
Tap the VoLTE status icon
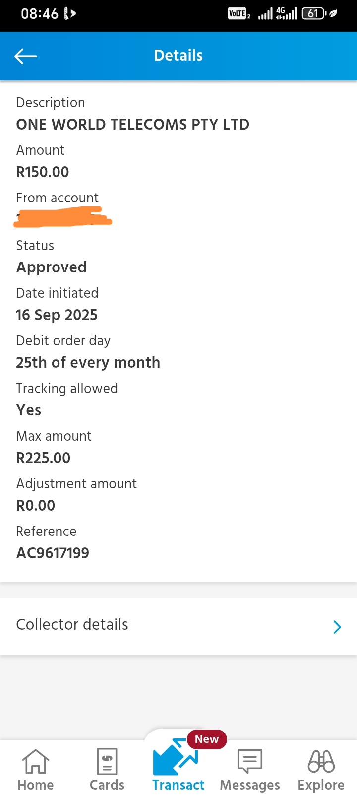coord(238,14)
